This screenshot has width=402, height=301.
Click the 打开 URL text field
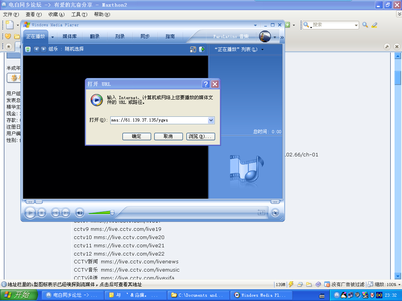[158, 120]
